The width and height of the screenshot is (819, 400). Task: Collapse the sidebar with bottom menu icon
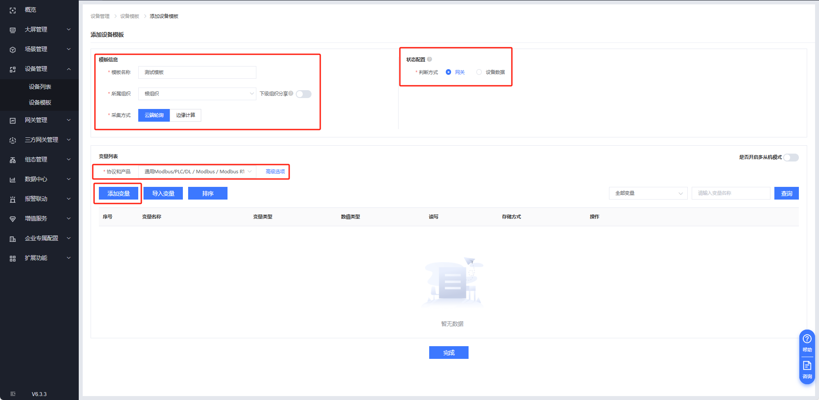click(x=13, y=394)
